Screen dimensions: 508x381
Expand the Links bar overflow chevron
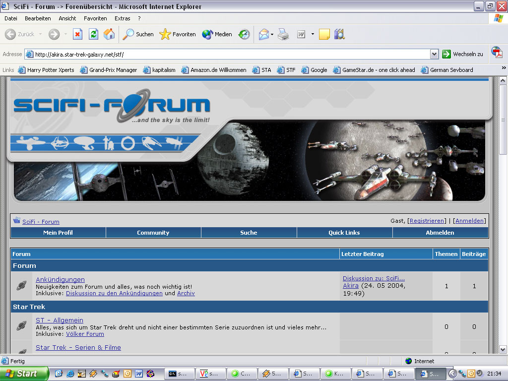tap(504, 68)
